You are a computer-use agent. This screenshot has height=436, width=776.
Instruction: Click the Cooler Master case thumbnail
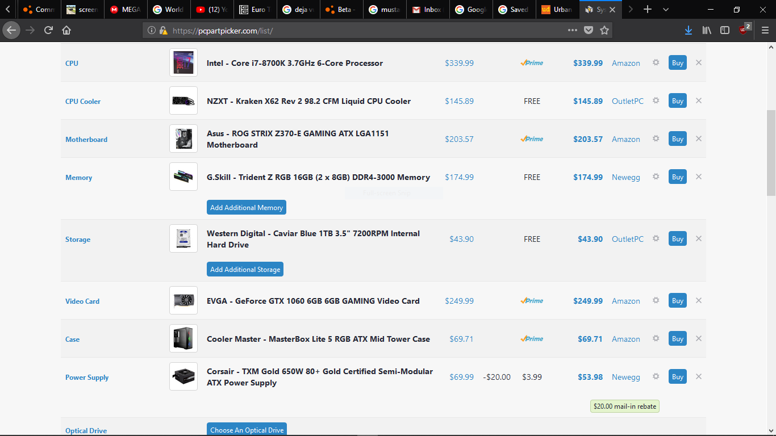click(183, 338)
